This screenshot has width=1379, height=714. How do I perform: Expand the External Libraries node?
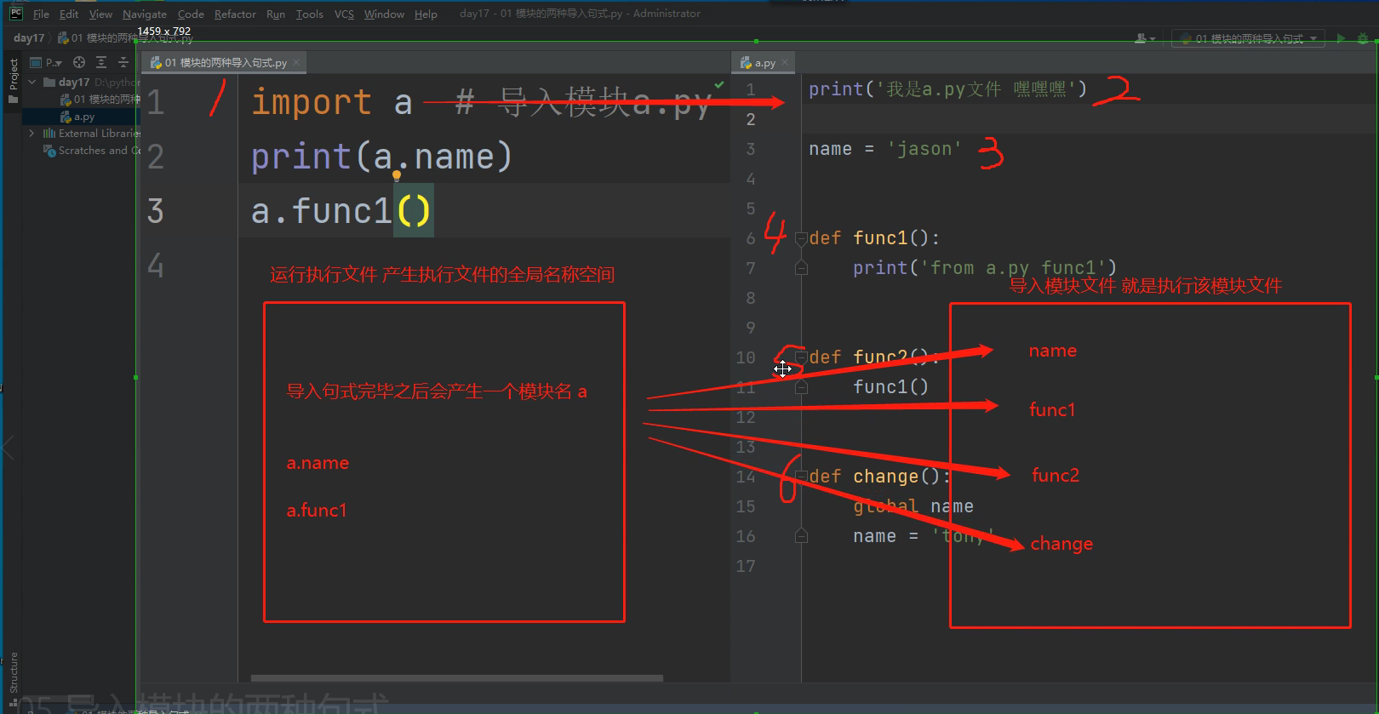(x=32, y=133)
